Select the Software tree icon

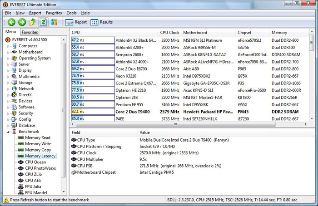tap(14, 107)
